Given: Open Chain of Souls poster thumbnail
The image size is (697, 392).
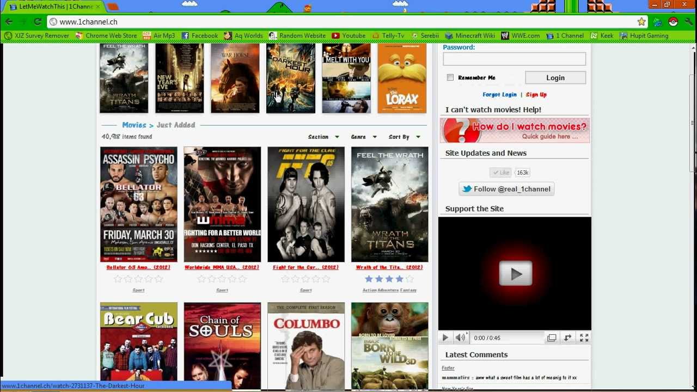Looking at the screenshot, I should coord(222,346).
